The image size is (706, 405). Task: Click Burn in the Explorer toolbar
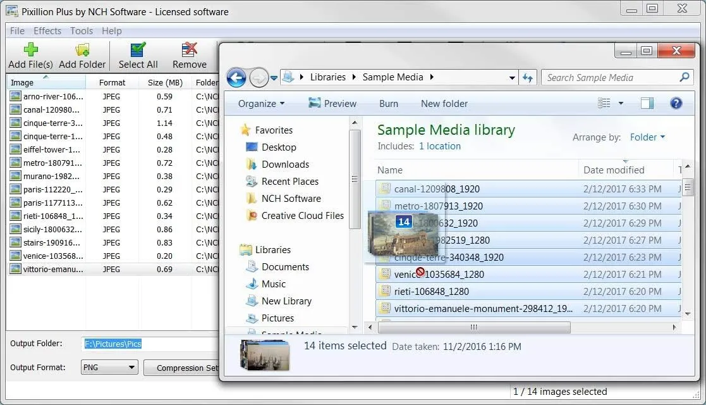click(x=389, y=104)
